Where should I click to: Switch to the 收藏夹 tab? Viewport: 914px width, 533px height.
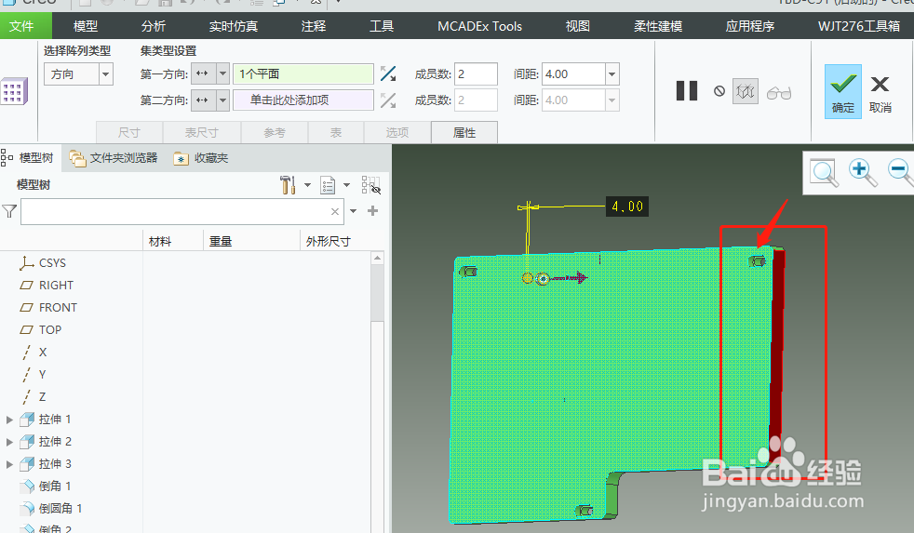(x=201, y=158)
